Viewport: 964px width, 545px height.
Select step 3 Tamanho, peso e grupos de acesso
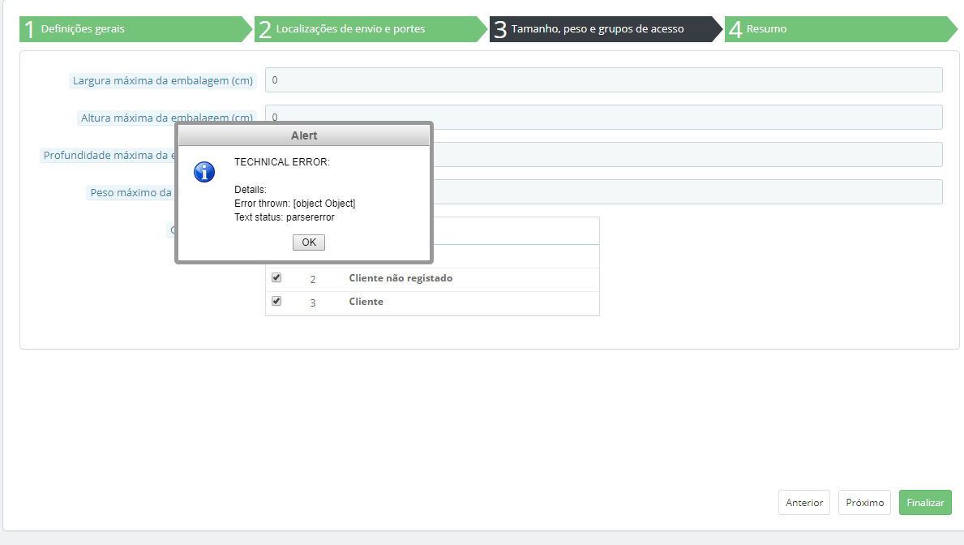click(606, 29)
